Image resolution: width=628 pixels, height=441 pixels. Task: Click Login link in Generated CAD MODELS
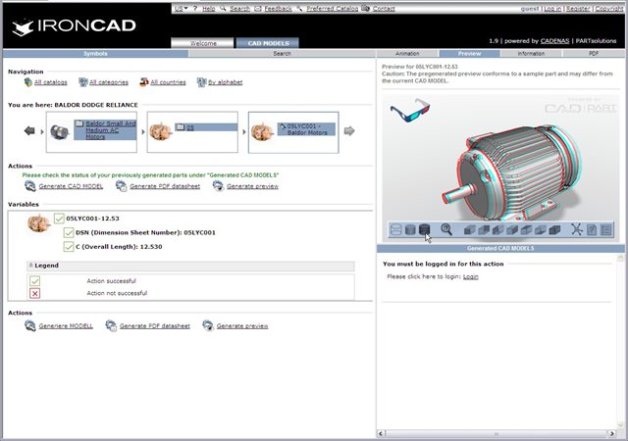pos(471,276)
